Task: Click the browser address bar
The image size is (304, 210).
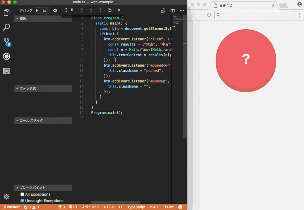Action: pos(254,15)
